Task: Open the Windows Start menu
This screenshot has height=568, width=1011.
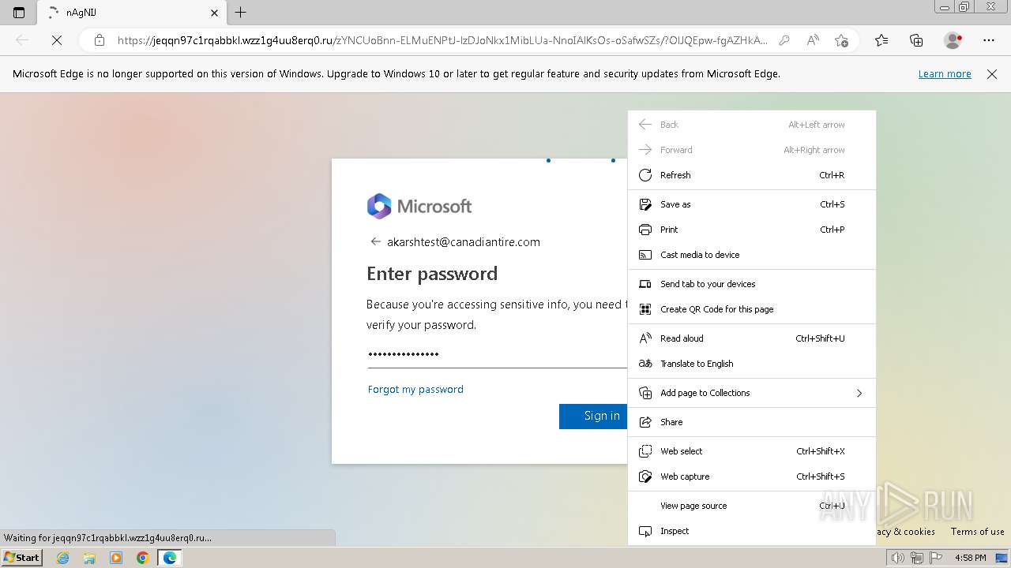Action: pyautogui.click(x=22, y=558)
